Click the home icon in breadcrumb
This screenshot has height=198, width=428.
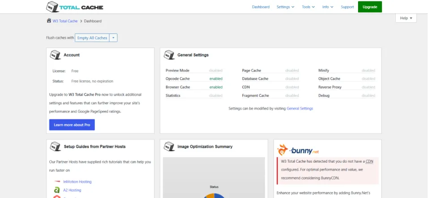(49, 21)
